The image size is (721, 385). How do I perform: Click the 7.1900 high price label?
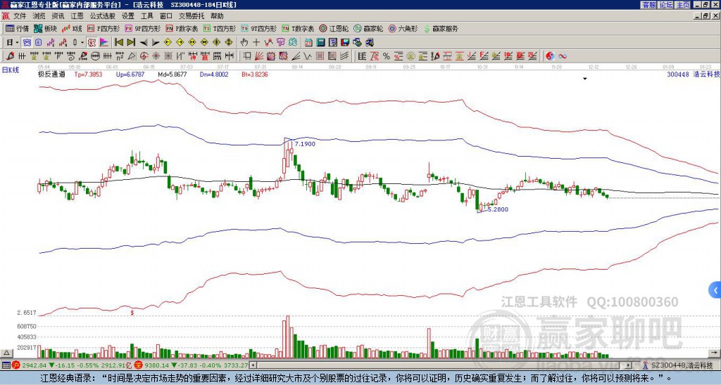tap(305, 143)
